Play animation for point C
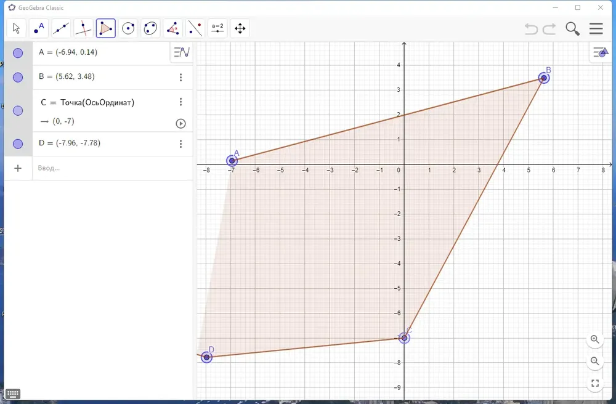The image size is (616, 404). pyautogui.click(x=180, y=124)
